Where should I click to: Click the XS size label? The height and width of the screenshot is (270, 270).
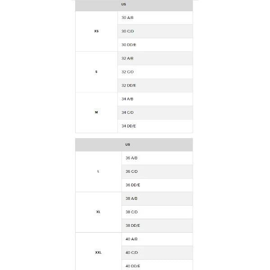click(96, 31)
